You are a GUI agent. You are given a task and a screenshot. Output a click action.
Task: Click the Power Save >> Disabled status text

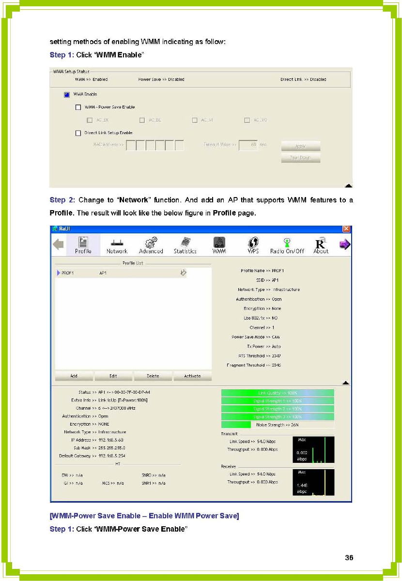(x=161, y=79)
